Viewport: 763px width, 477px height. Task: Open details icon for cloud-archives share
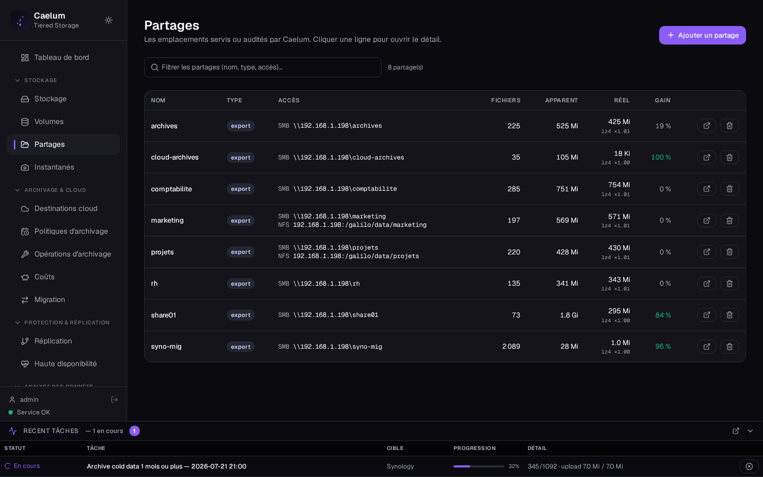(707, 157)
